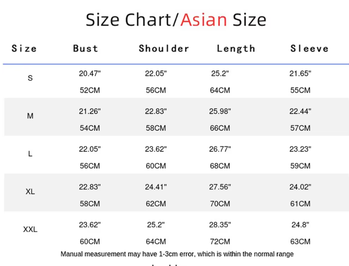Click the XXL size row label
349x266 pixels.
tap(30, 229)
